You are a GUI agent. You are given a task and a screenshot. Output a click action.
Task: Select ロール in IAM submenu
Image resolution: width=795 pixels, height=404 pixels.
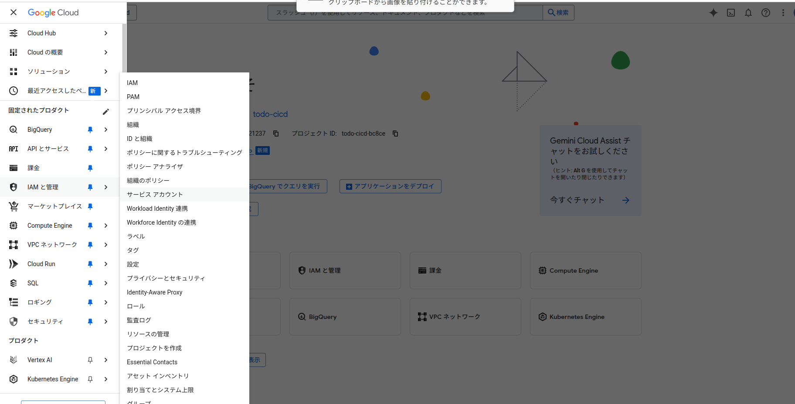click(184, 306)
